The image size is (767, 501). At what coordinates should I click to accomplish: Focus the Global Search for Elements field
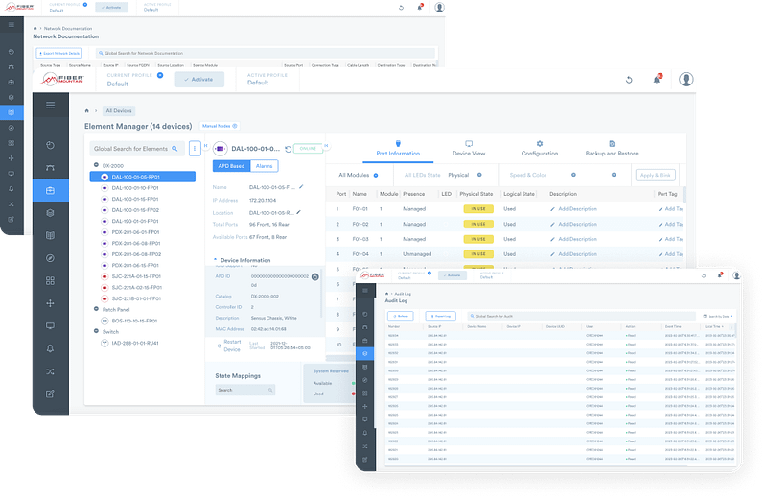137,149
